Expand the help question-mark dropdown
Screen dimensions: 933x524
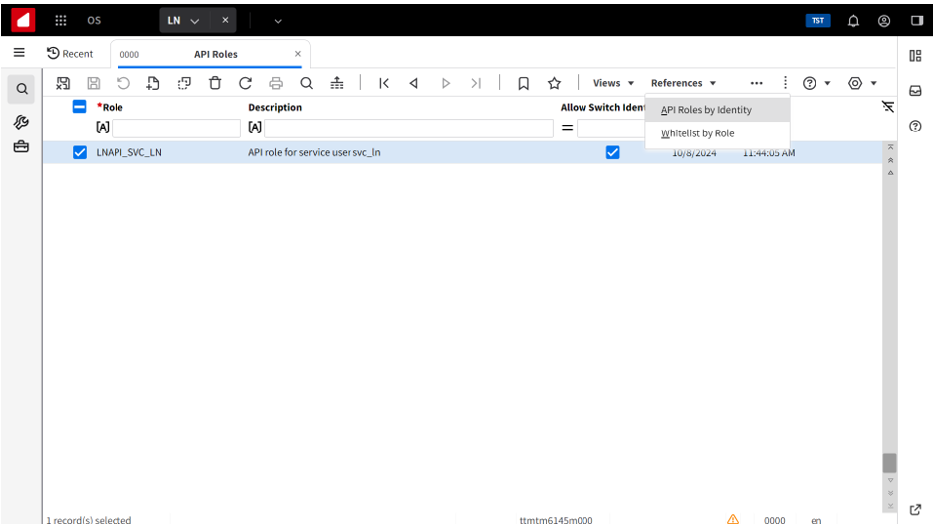816,84
